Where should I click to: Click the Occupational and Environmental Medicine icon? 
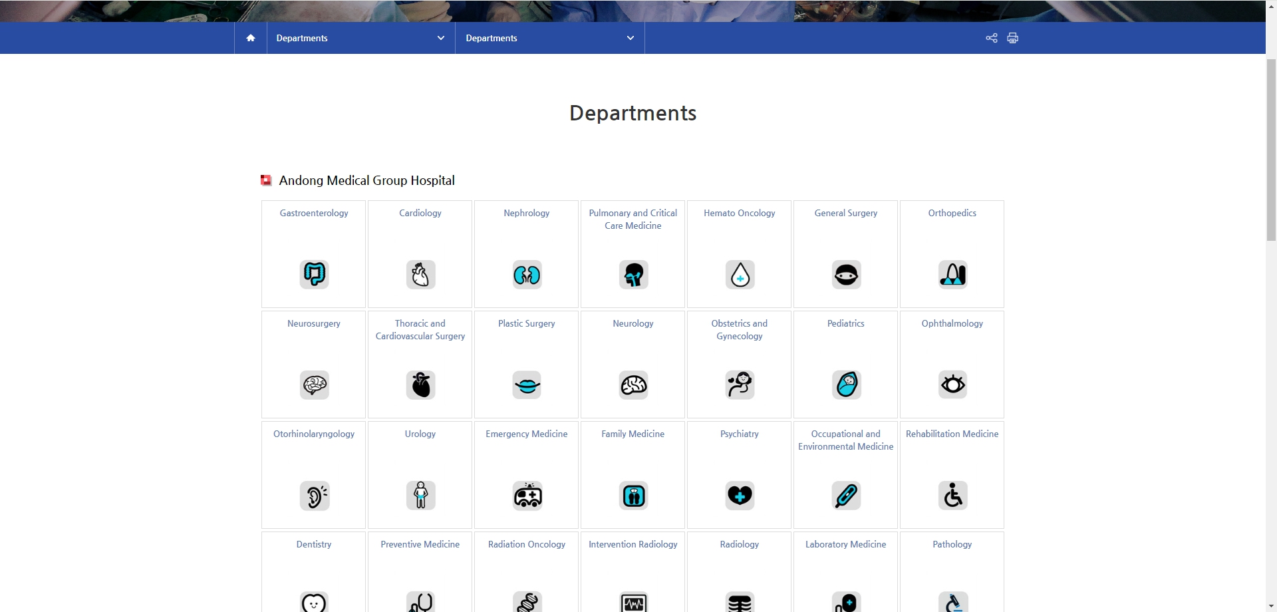[x=846, y=495]
